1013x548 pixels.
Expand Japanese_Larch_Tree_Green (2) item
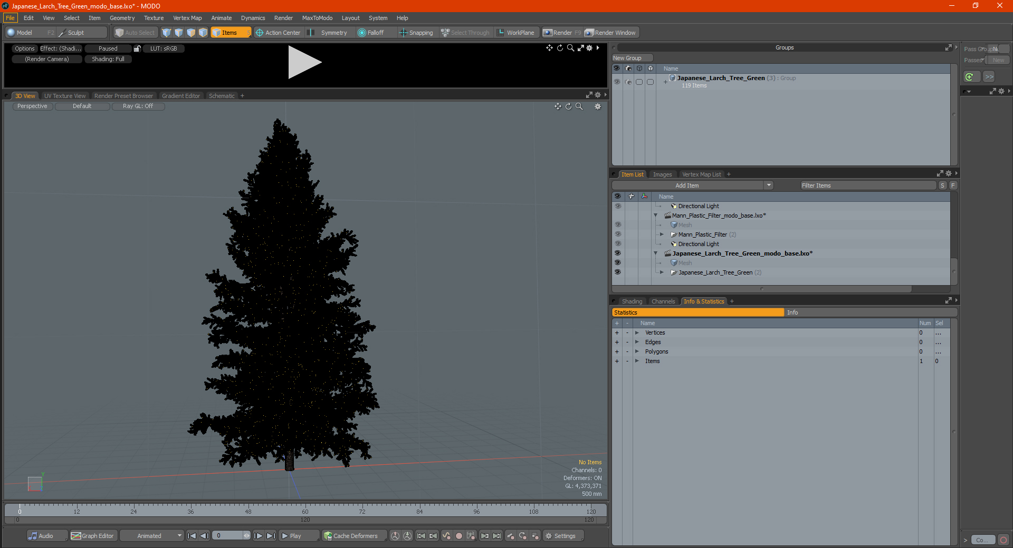(x=662, y=272)
